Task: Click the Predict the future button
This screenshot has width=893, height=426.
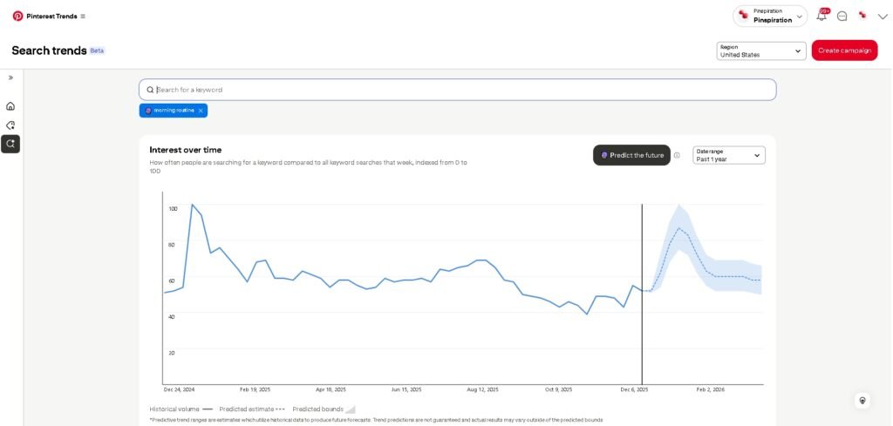Action: click(x=631, y=155)
